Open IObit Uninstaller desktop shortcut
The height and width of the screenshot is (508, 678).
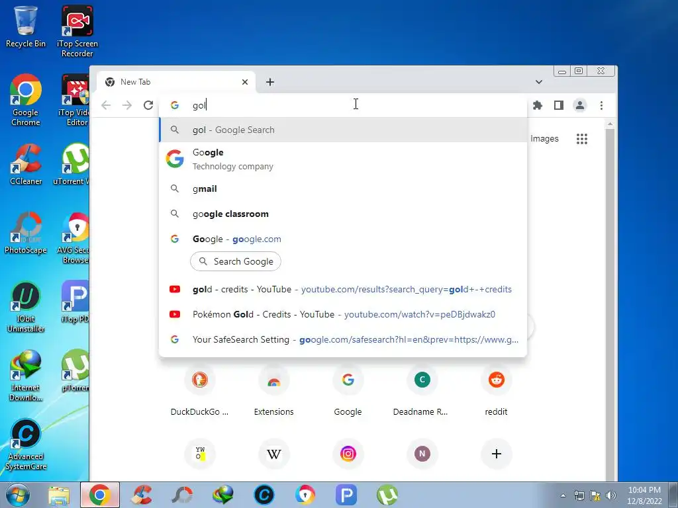click(26, 307)
